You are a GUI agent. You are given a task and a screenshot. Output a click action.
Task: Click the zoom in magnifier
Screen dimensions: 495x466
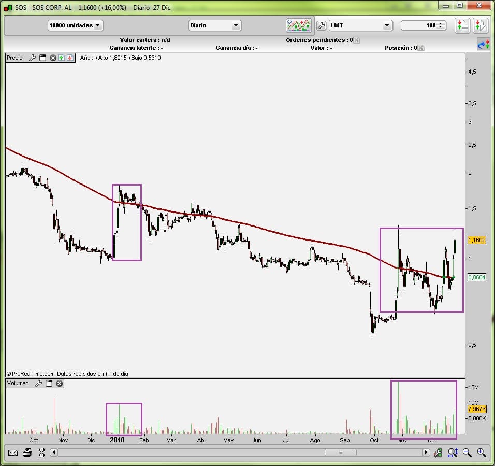click(x=481, y=453)
